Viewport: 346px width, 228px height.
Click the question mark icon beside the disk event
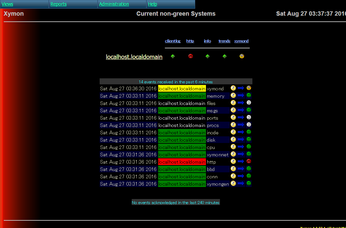point(233,139)
